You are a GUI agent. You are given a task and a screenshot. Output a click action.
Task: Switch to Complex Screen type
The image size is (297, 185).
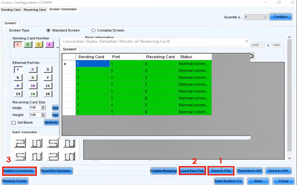click(x=94, y=30)
